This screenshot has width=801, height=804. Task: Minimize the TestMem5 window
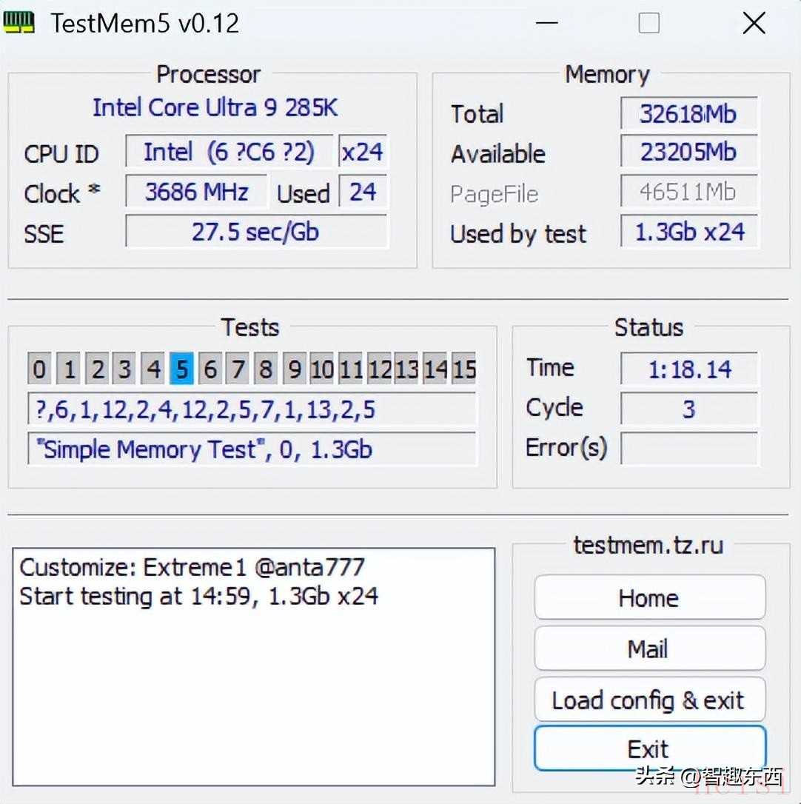(x=547, y=23)
